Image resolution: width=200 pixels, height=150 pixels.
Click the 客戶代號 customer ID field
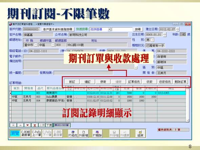coord(32,29)
